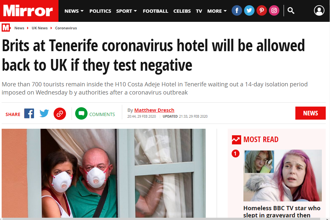Open the Homeless BBC TV star thumbnail
330x220 pixels.
(282, 175)
